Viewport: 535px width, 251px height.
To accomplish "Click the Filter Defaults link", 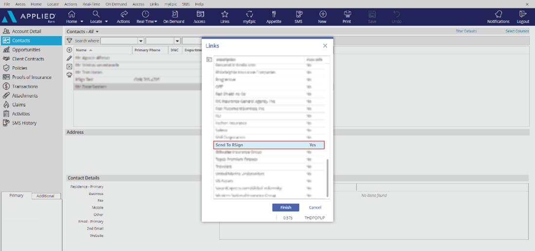I will (x=466, y=31).
